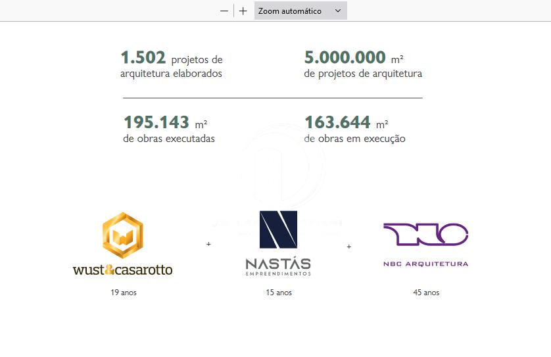551x357 pixels.
Task: Click the text 'de projetos de arquitetura'
Action: (363, 74)
